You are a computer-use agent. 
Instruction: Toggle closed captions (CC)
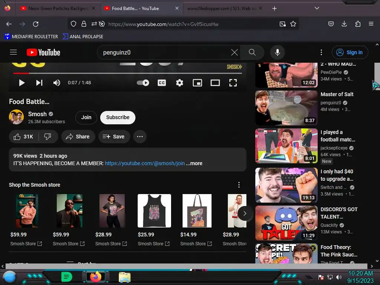pos(162,83)
